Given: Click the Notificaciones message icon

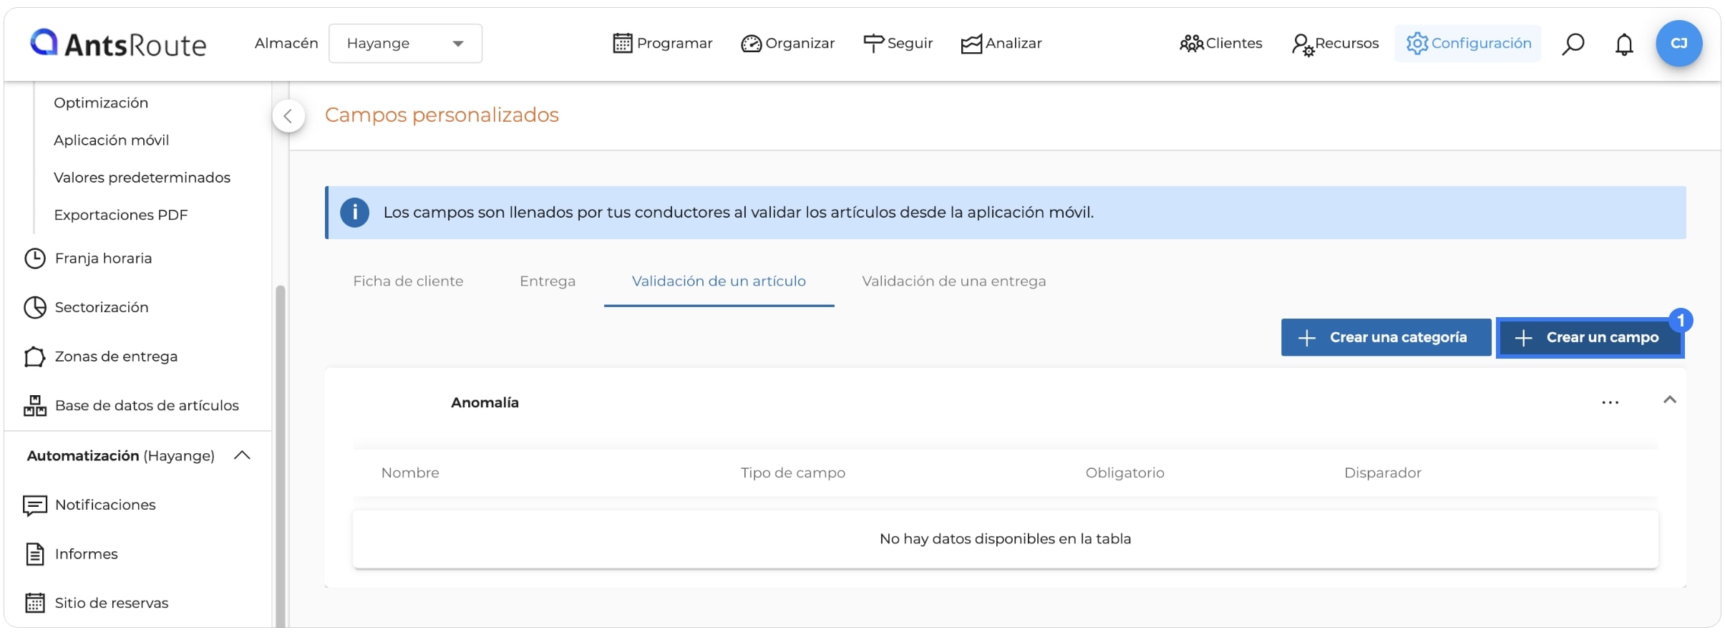Looking at the screenshot, I should click(35, 505).
